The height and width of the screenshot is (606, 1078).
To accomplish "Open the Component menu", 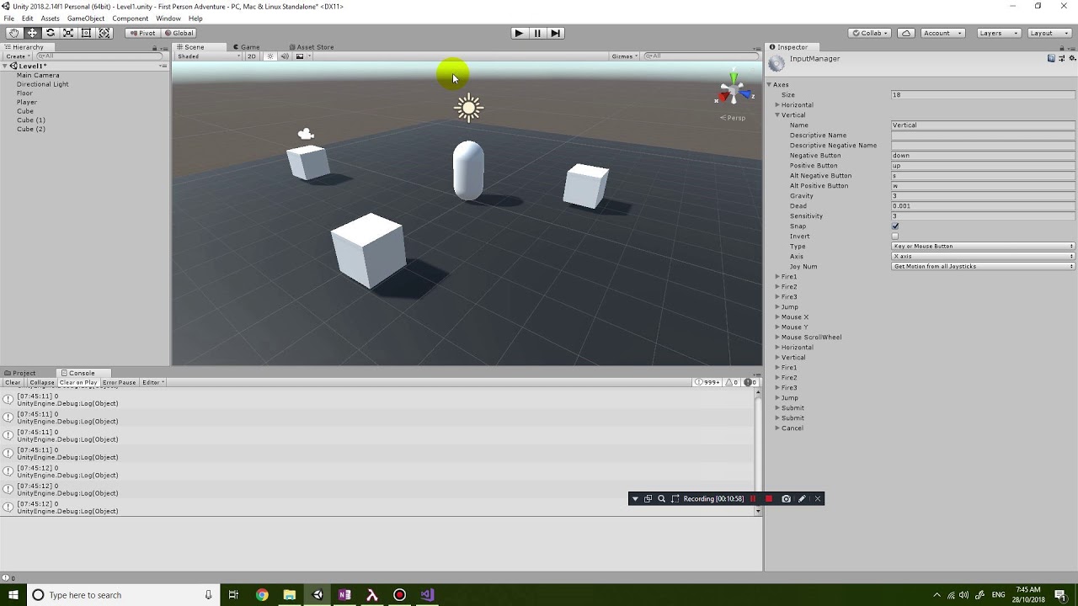I will (131, 19).
